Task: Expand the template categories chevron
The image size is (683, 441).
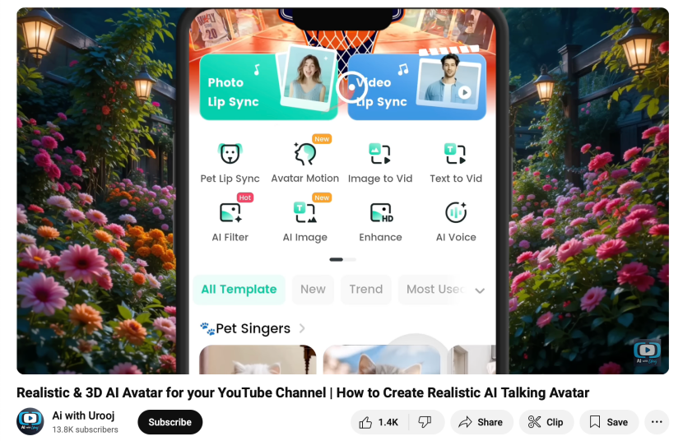Action: coord(480,290)
